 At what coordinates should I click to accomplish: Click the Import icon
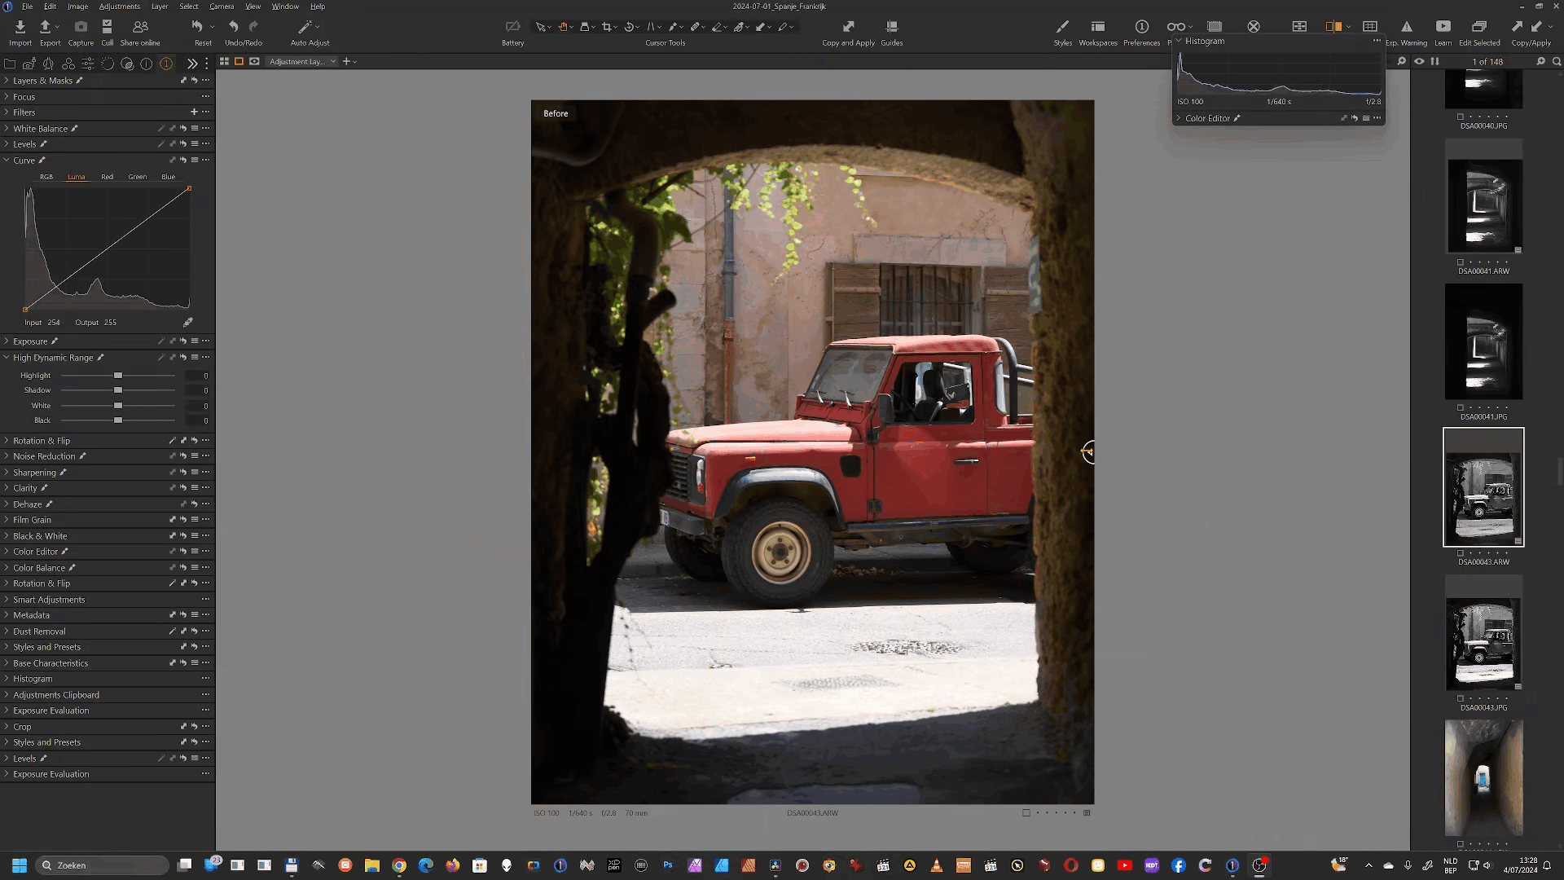click(20, 27)
